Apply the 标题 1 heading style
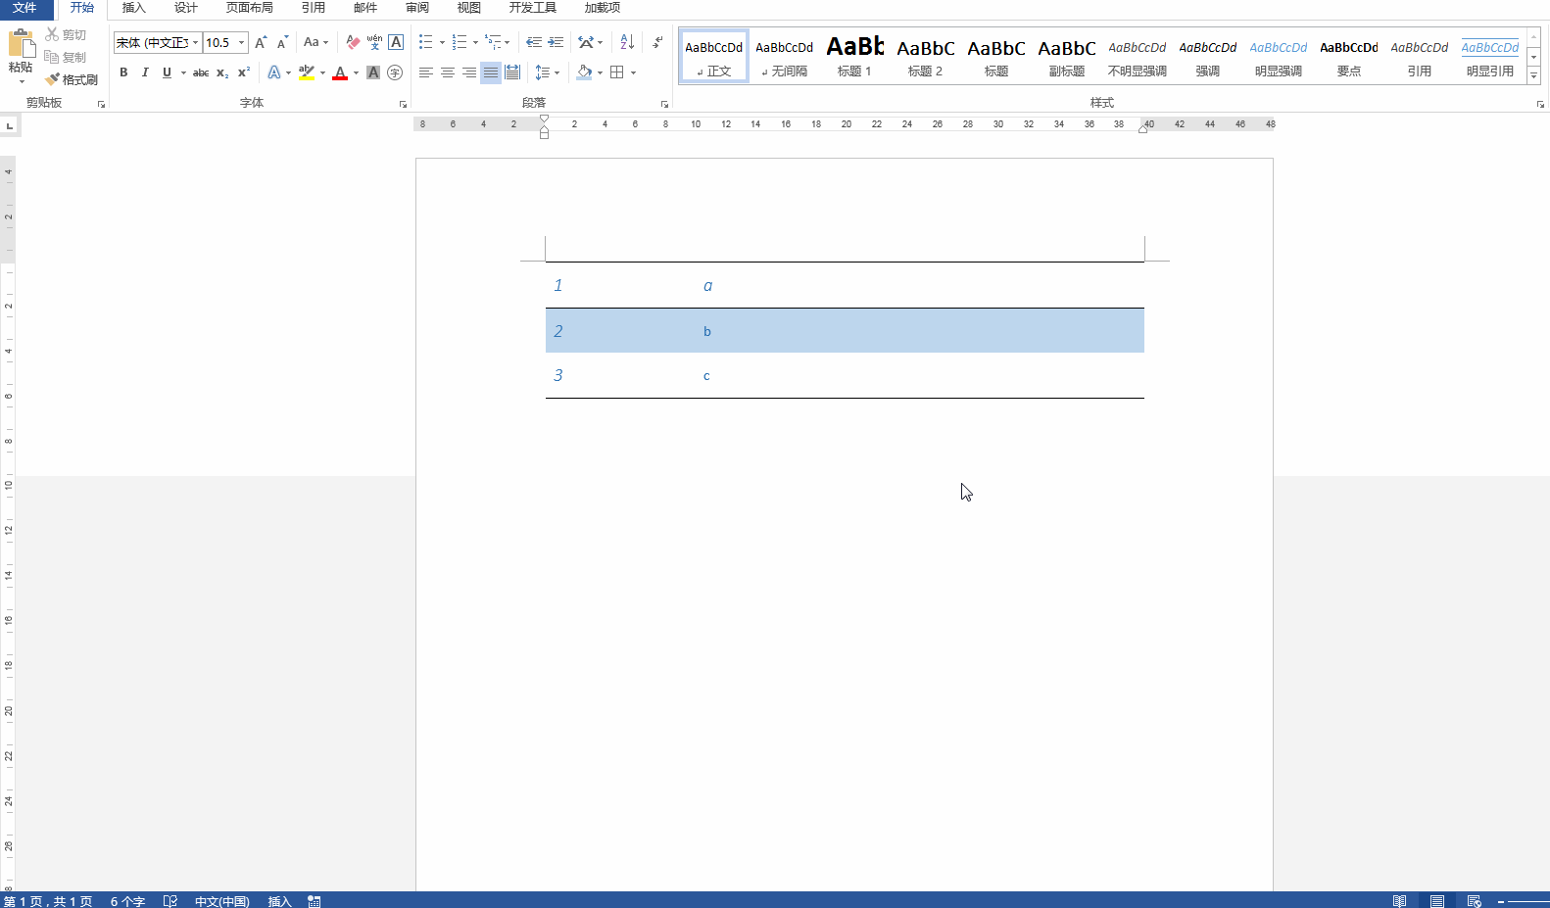This screenshot has height=908, width=1550. click(854, 56)
